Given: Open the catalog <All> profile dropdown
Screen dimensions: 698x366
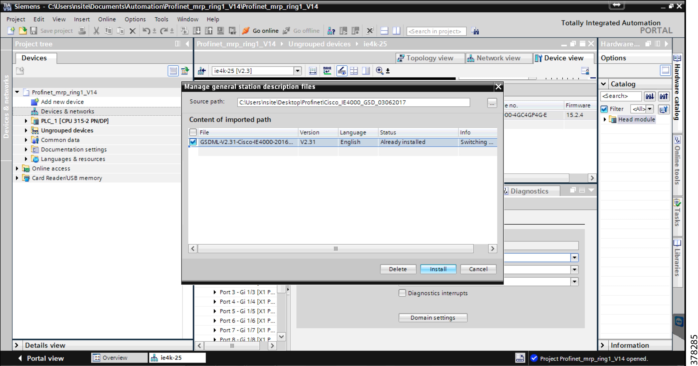Looking at the screenshot, I should click(x=650, y=109).
